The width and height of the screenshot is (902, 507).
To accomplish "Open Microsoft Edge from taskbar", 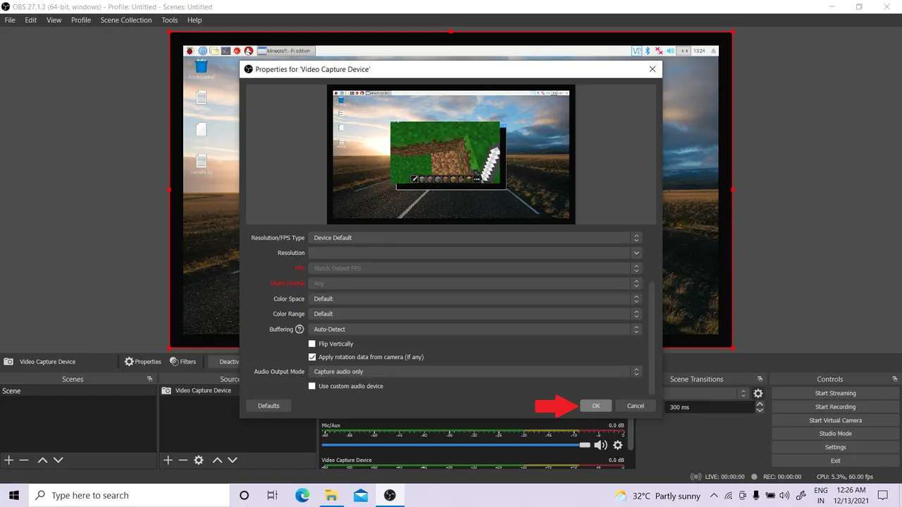I will click(302, 495).
